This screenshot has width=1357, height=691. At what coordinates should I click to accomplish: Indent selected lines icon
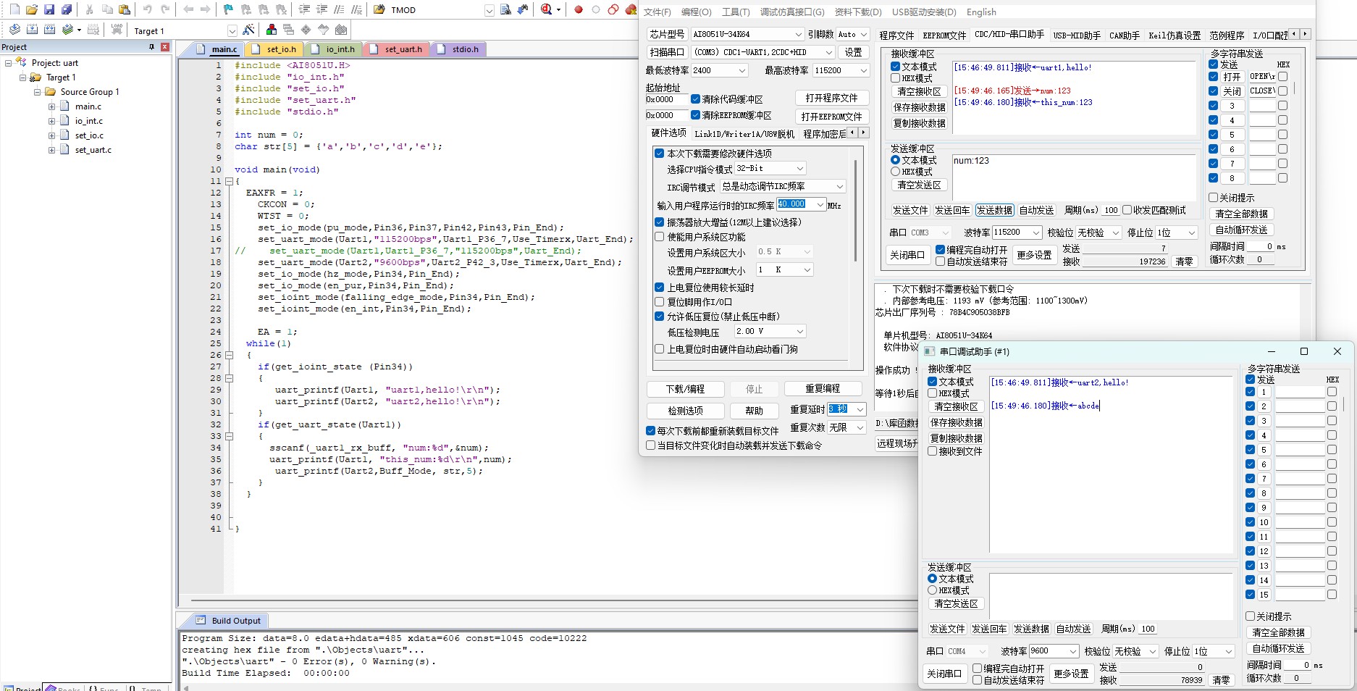point(304,9)
